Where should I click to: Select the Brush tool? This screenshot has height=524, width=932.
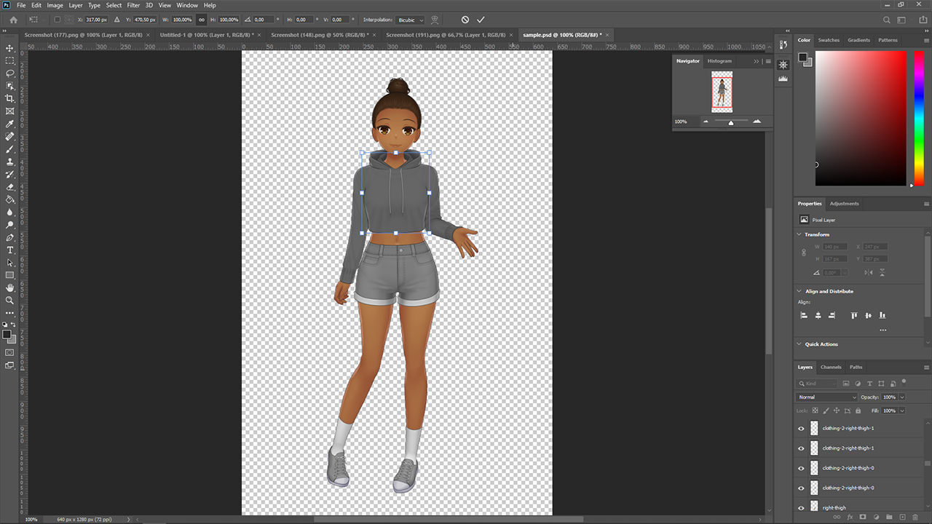coord(10,149)
